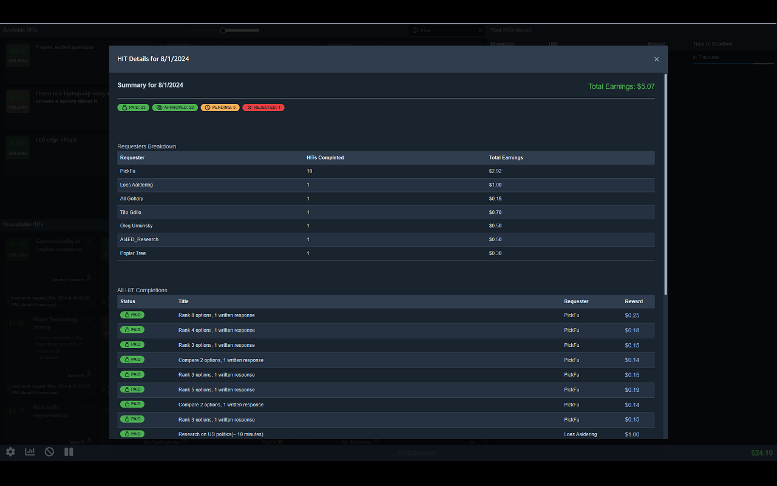Click the Reward column header in completions
This screenshot has width=777, height=486.
634,301
